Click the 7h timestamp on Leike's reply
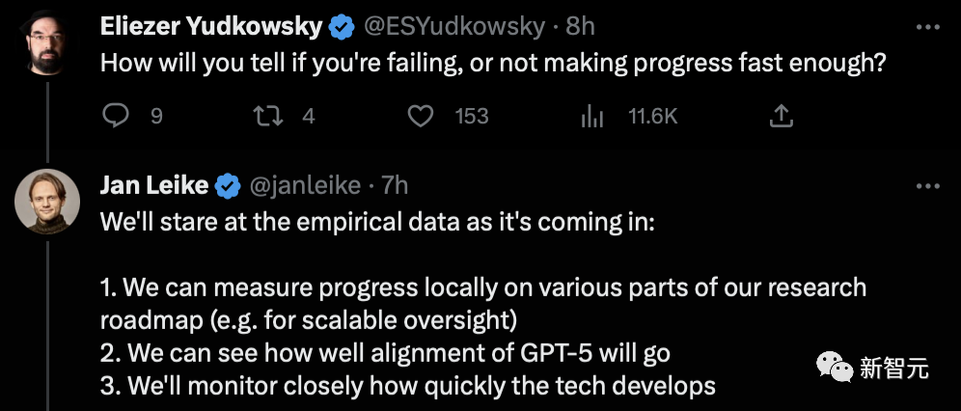 tap(396, 186)
